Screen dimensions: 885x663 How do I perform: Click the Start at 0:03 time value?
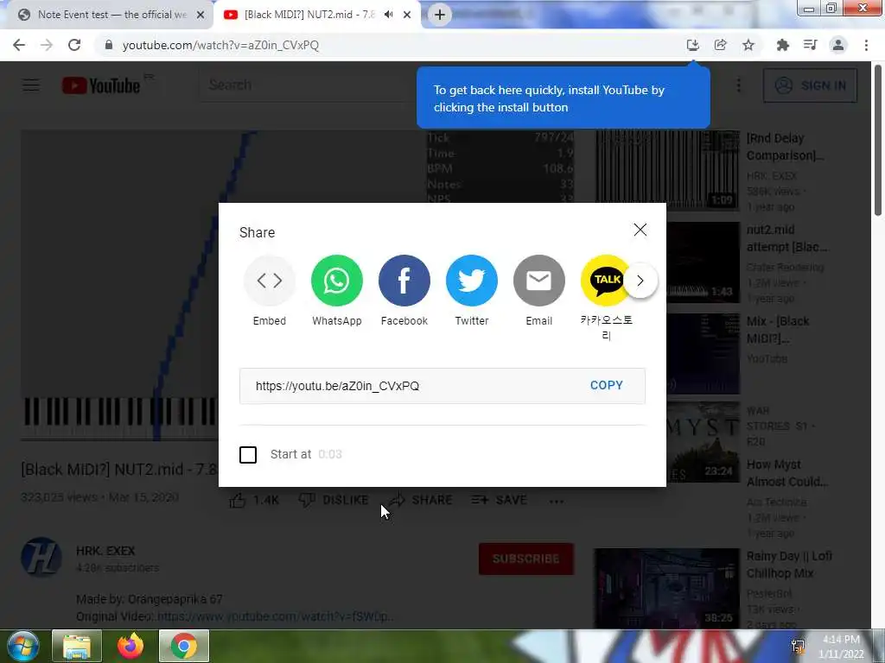(x=330, y=454)
